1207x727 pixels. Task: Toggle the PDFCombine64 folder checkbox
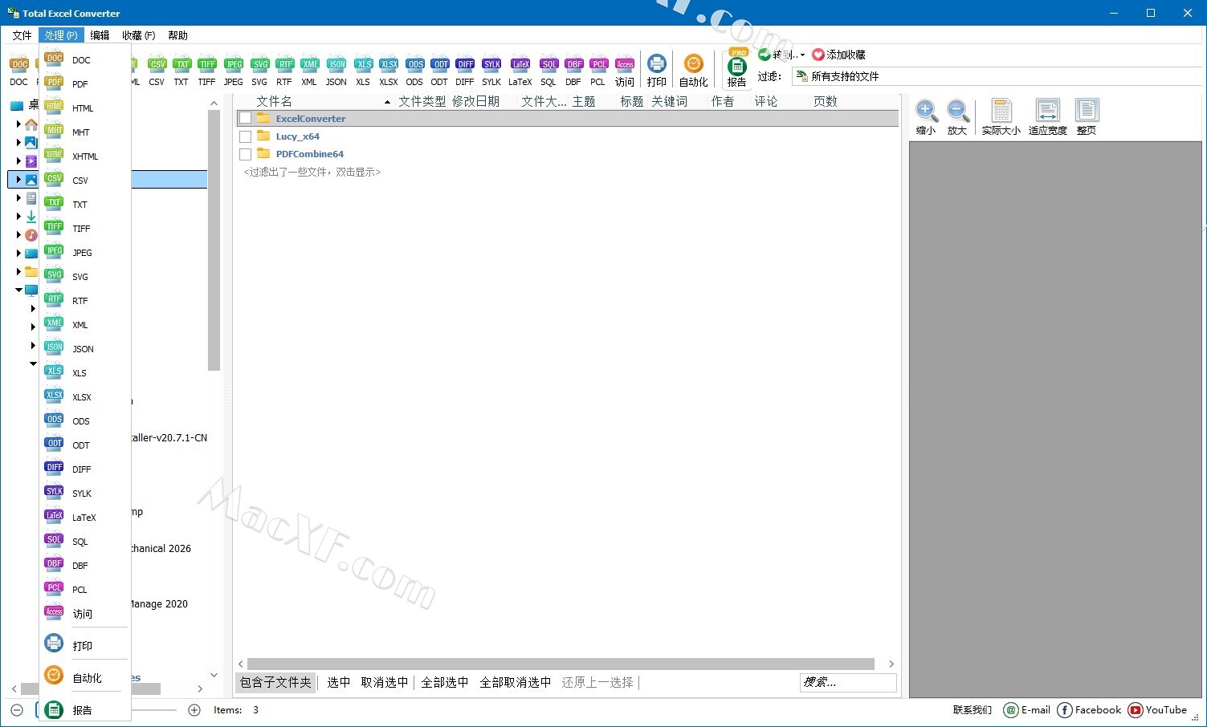tap(246, 154)
